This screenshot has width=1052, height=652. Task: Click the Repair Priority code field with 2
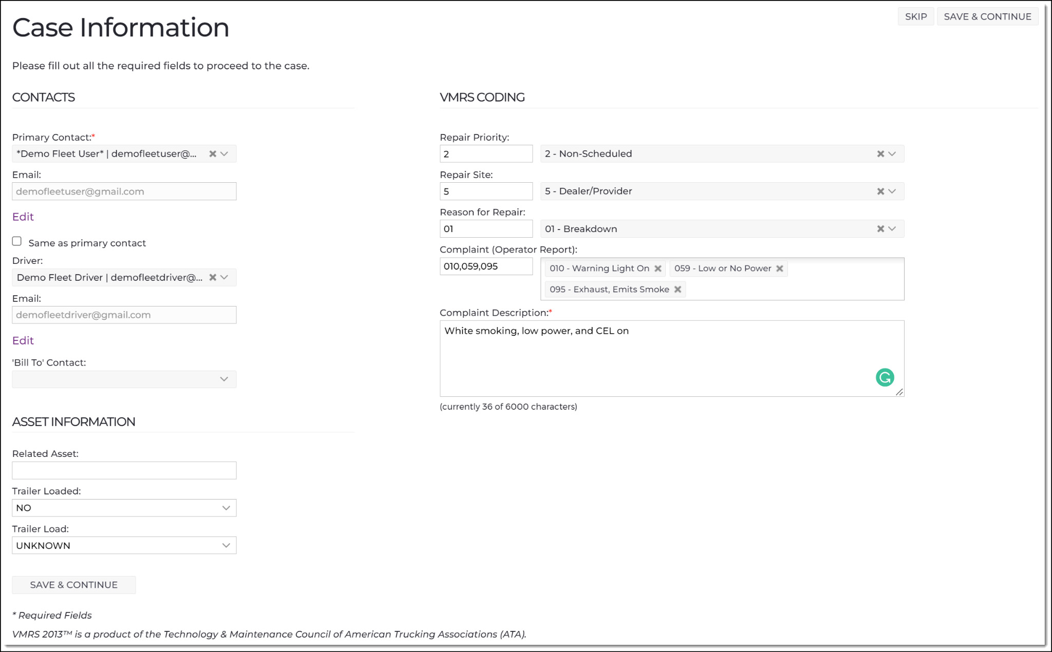point(486,154)
